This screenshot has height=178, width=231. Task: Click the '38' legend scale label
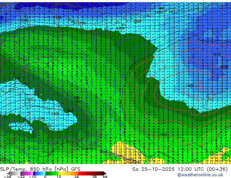95,177
